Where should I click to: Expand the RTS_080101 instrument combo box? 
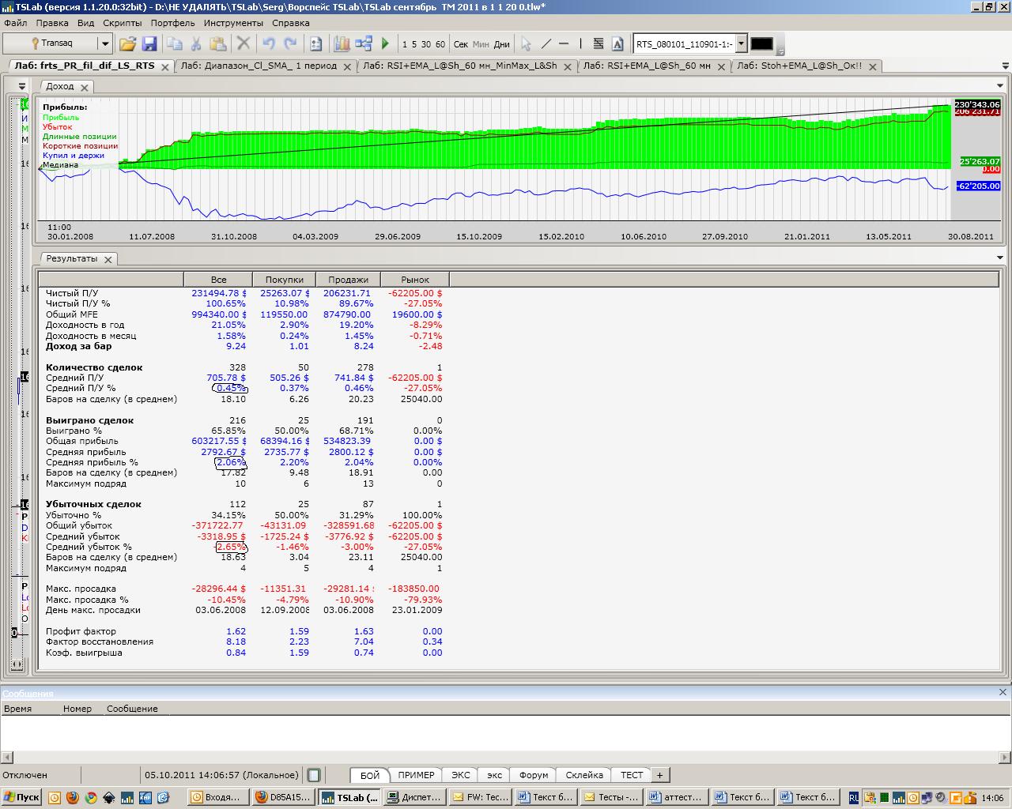pos(741,44)
